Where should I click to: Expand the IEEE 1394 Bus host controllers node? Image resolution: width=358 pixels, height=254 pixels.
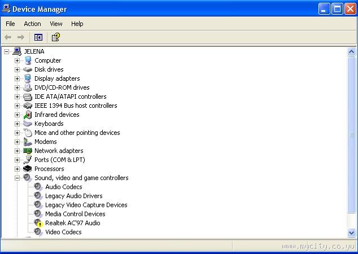[x=17, y=106]
